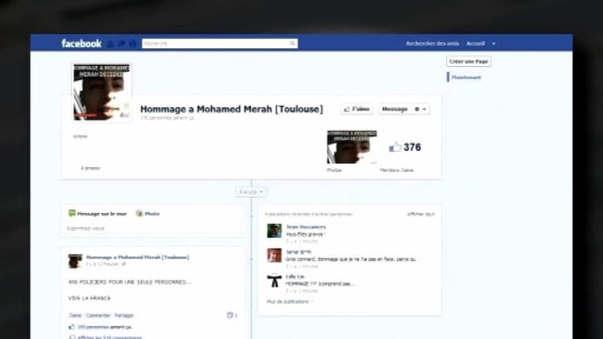The height and width of the screenshot is (339, 603).
Task: Select the Photo tab in composer
Action: (x=152, y=214)
